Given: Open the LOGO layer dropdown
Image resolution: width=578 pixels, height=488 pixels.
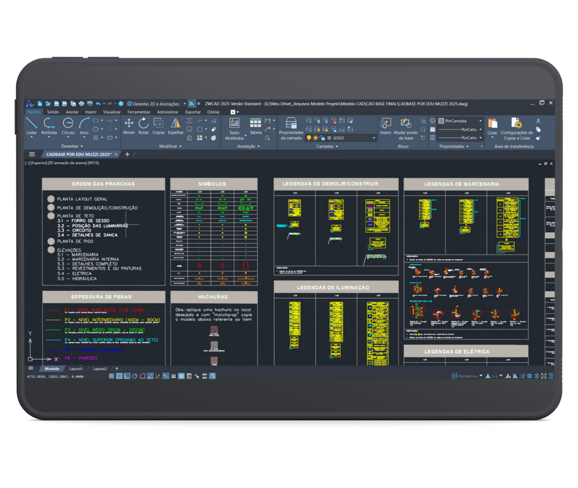Looking at the screenshot, I should click(374, 138).
